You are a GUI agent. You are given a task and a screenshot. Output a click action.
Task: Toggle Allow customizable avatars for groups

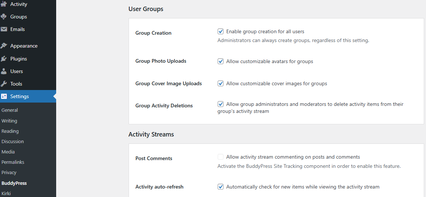[x=221, y=61]
